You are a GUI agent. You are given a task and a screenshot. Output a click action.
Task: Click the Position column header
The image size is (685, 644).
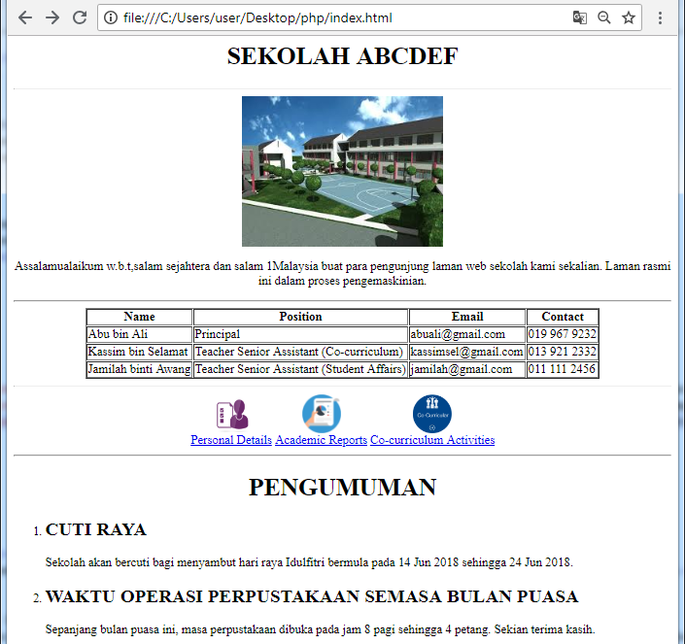[300, 317]
